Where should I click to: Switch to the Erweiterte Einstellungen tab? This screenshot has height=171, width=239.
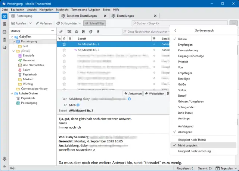(81, 16)
